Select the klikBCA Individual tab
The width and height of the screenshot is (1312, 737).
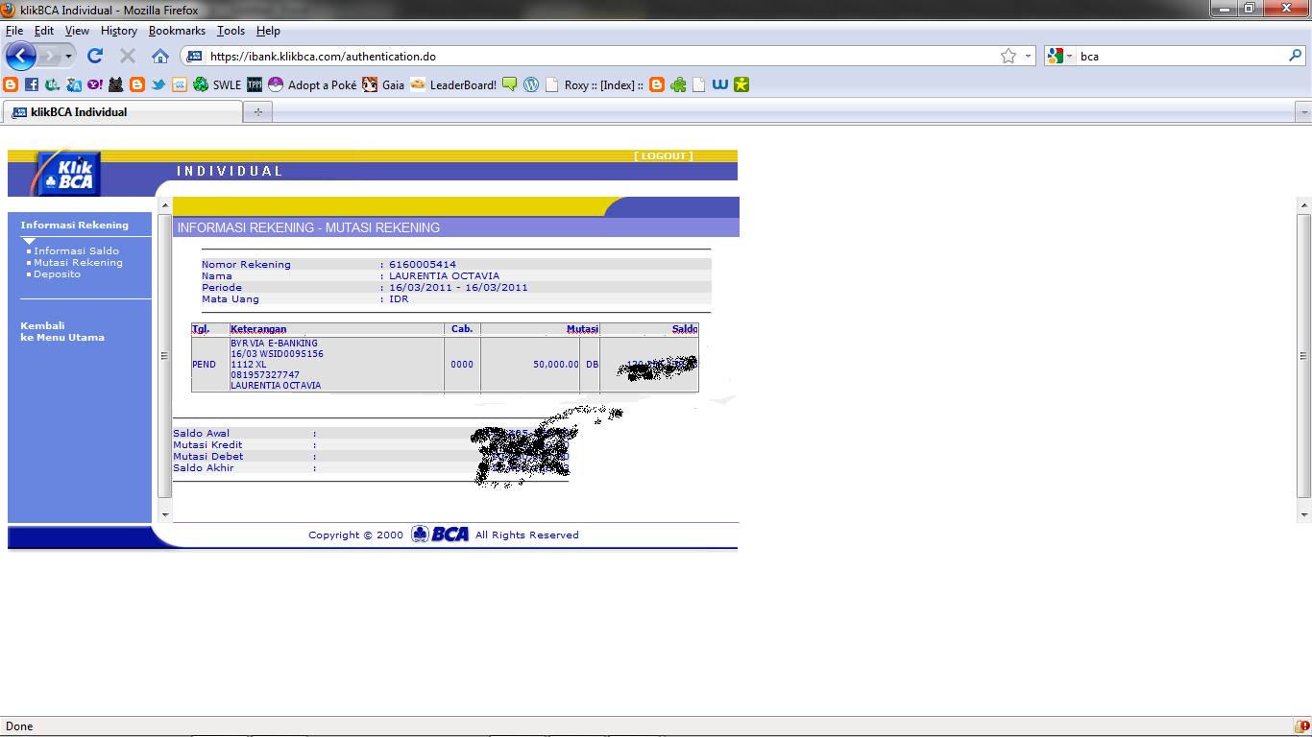(122, 112)
